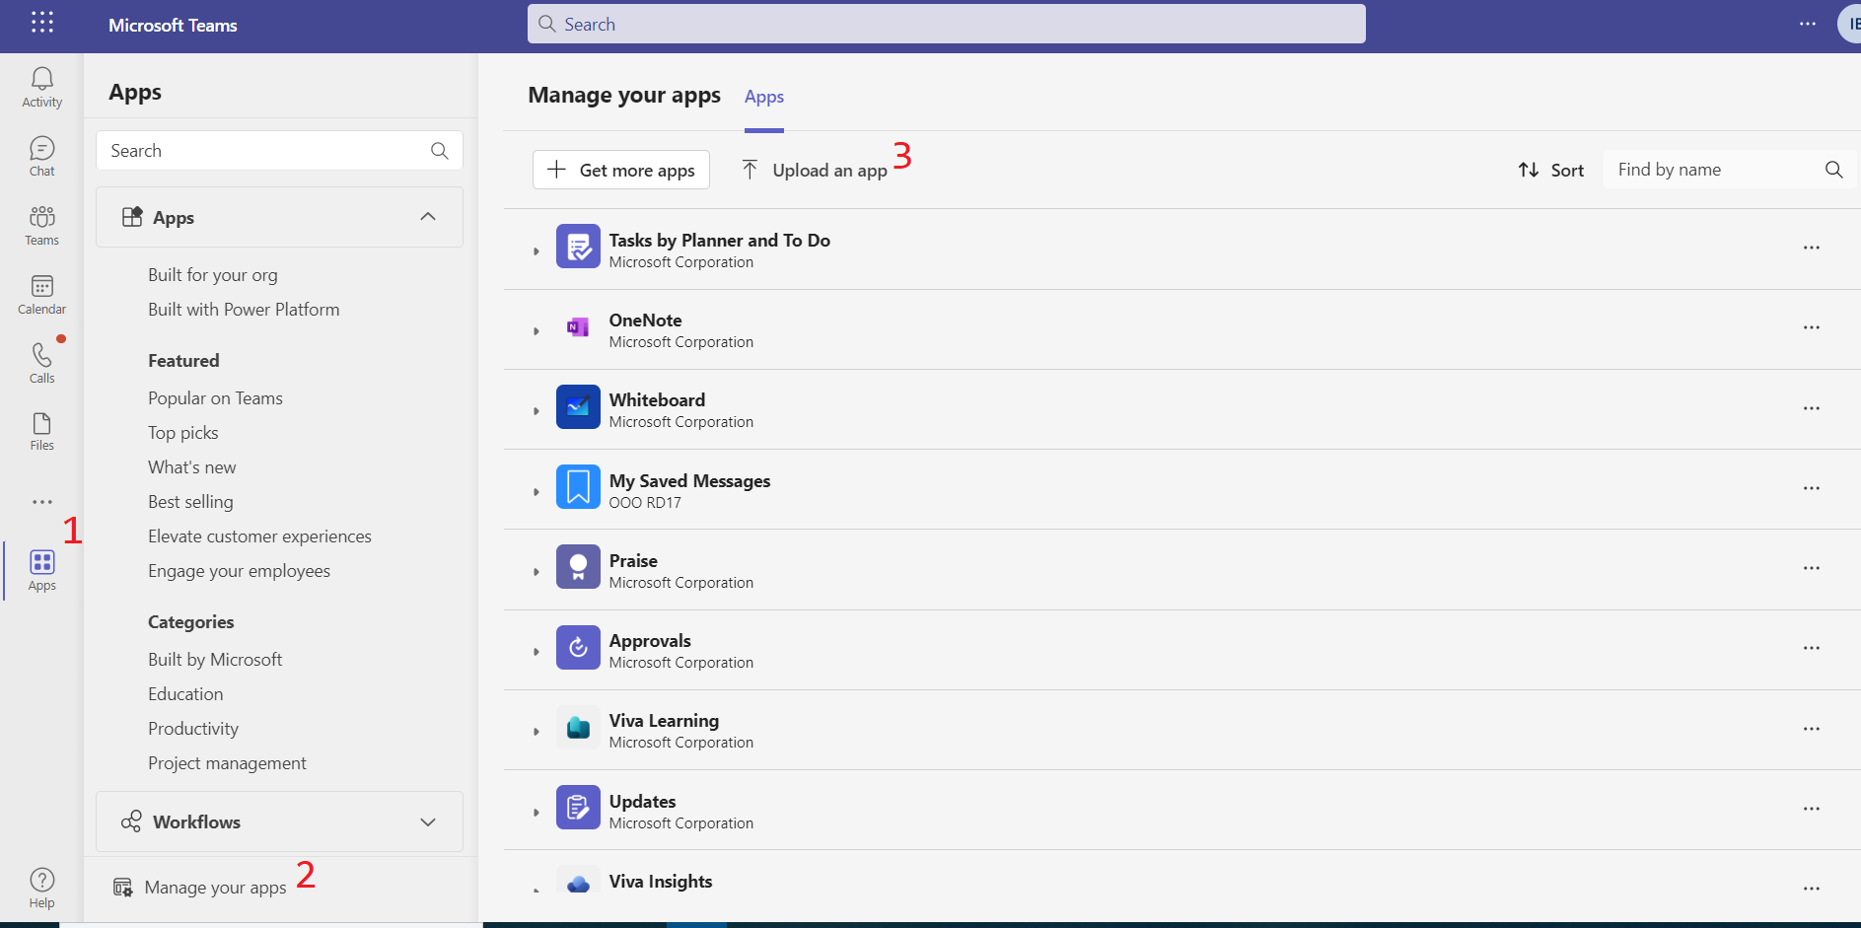Open Built with Power Platform
1861x928 pixels.
(244, 310)
